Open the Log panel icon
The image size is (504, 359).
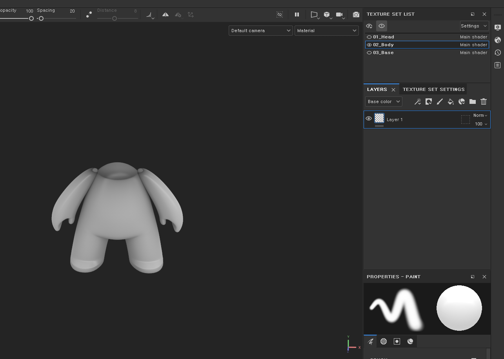pos(498,65)
